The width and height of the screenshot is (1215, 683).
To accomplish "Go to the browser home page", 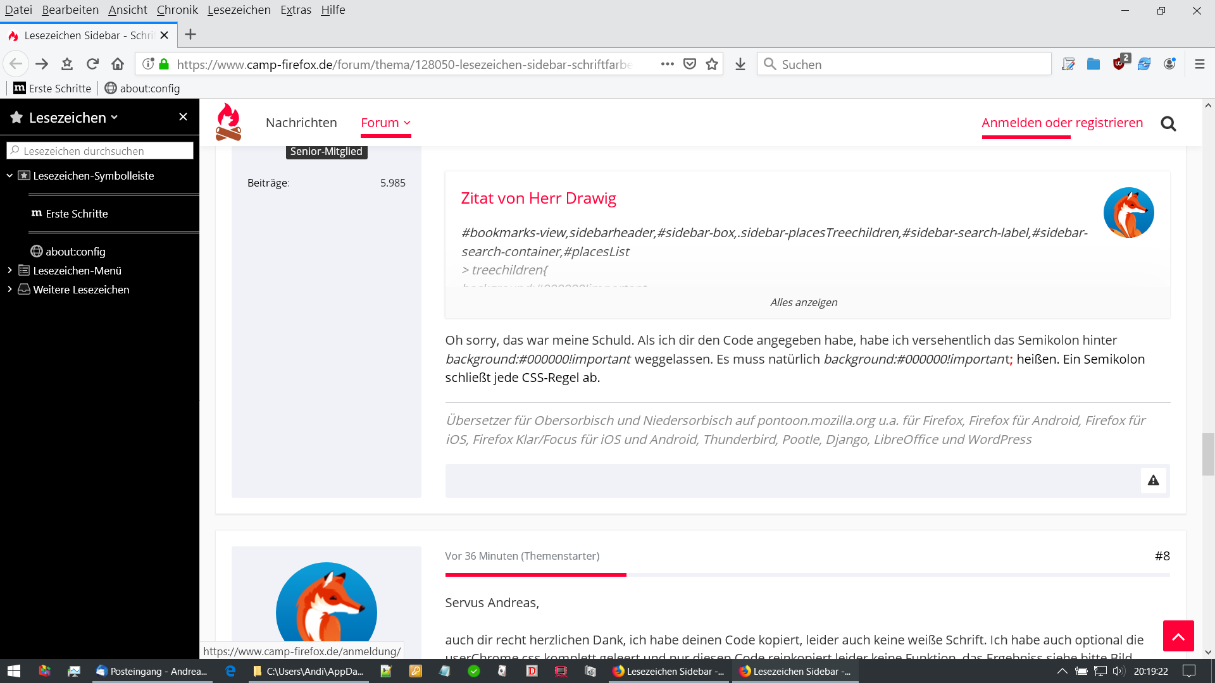I will point(118,64).
